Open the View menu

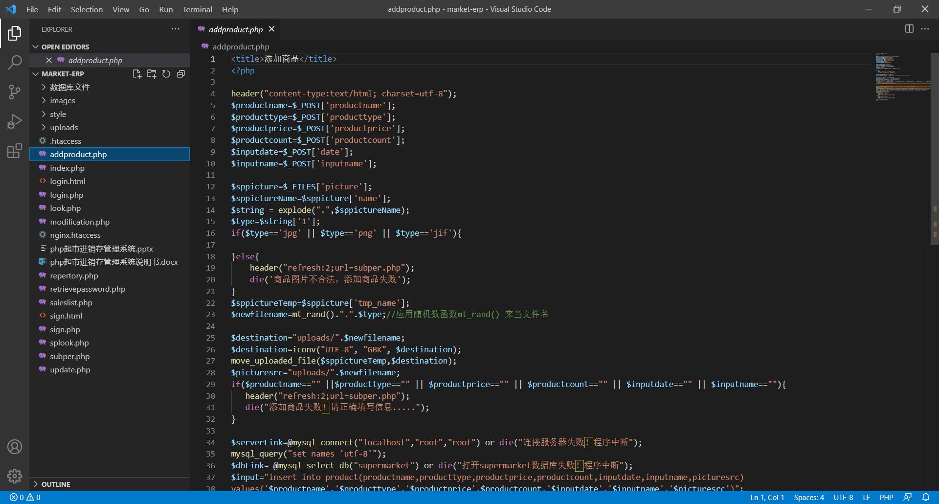121,9
